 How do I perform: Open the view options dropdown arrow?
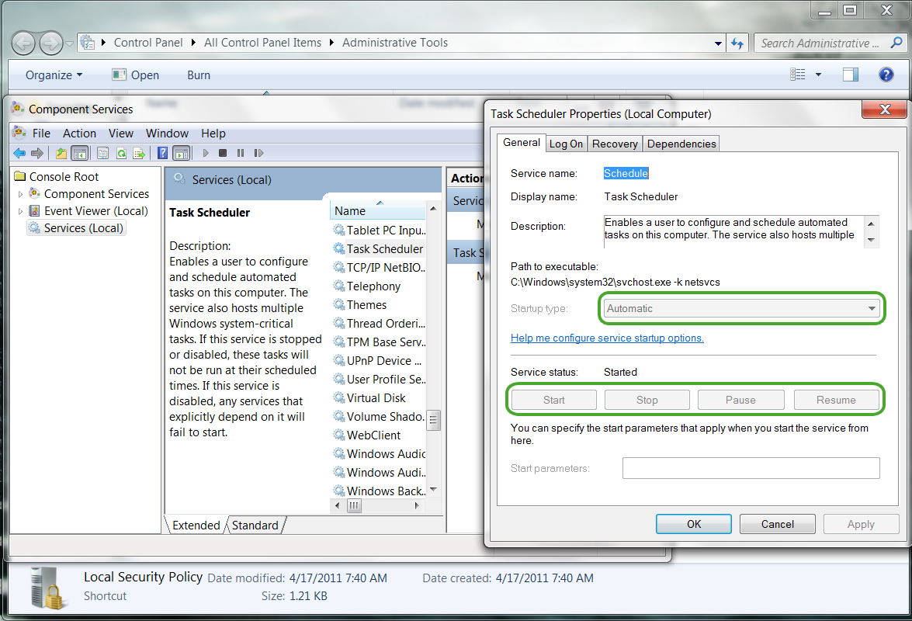click(x=818, y=75)
